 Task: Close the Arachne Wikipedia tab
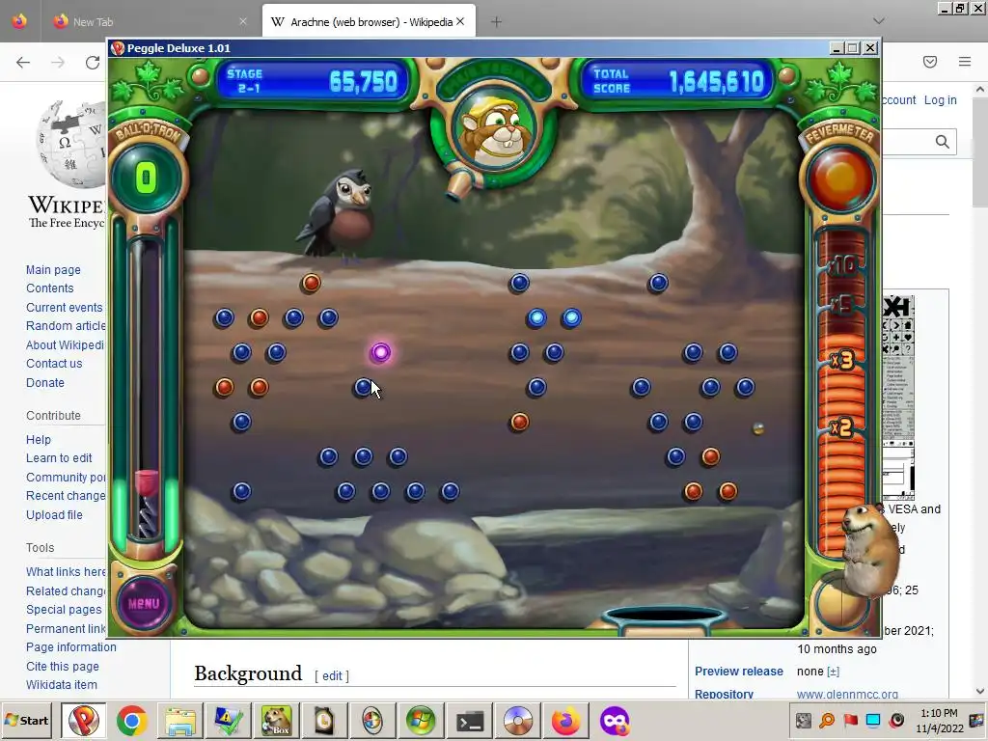[460, 22]
